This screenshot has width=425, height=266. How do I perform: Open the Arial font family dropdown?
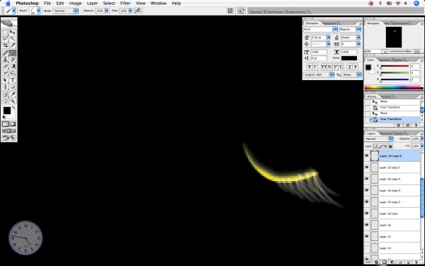pyautogui.click(x=320, y=29)
